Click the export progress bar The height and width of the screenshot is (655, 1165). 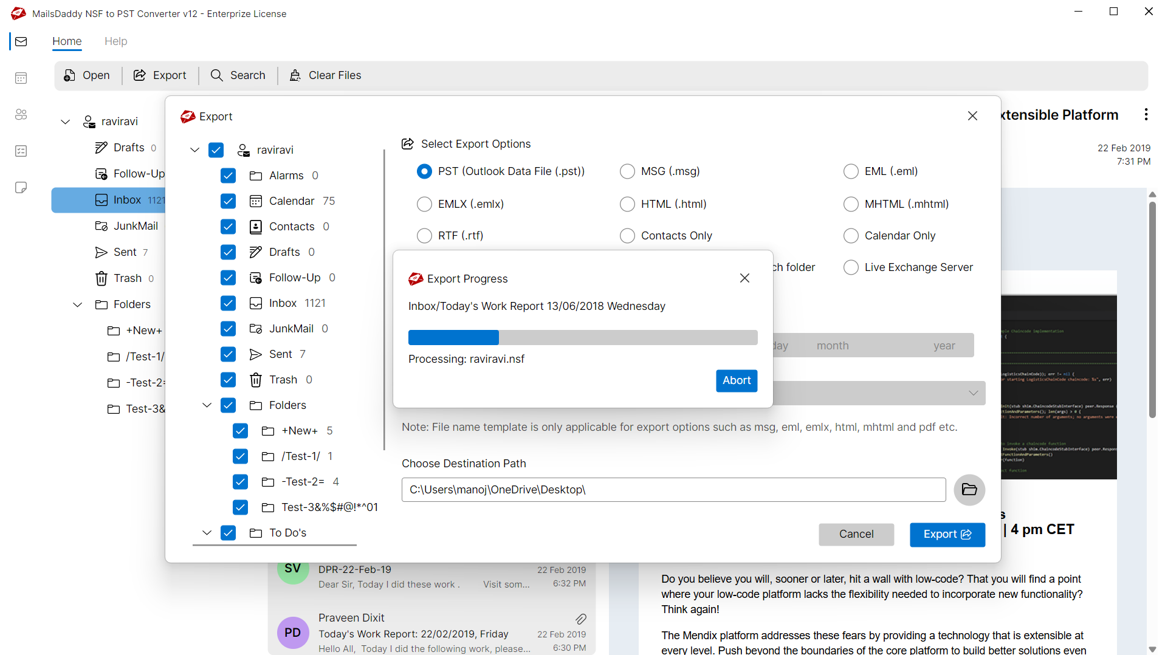(x=583, y=337)
